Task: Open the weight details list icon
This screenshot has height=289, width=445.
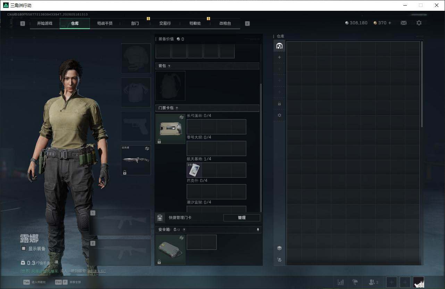Action: click(56, 262)
